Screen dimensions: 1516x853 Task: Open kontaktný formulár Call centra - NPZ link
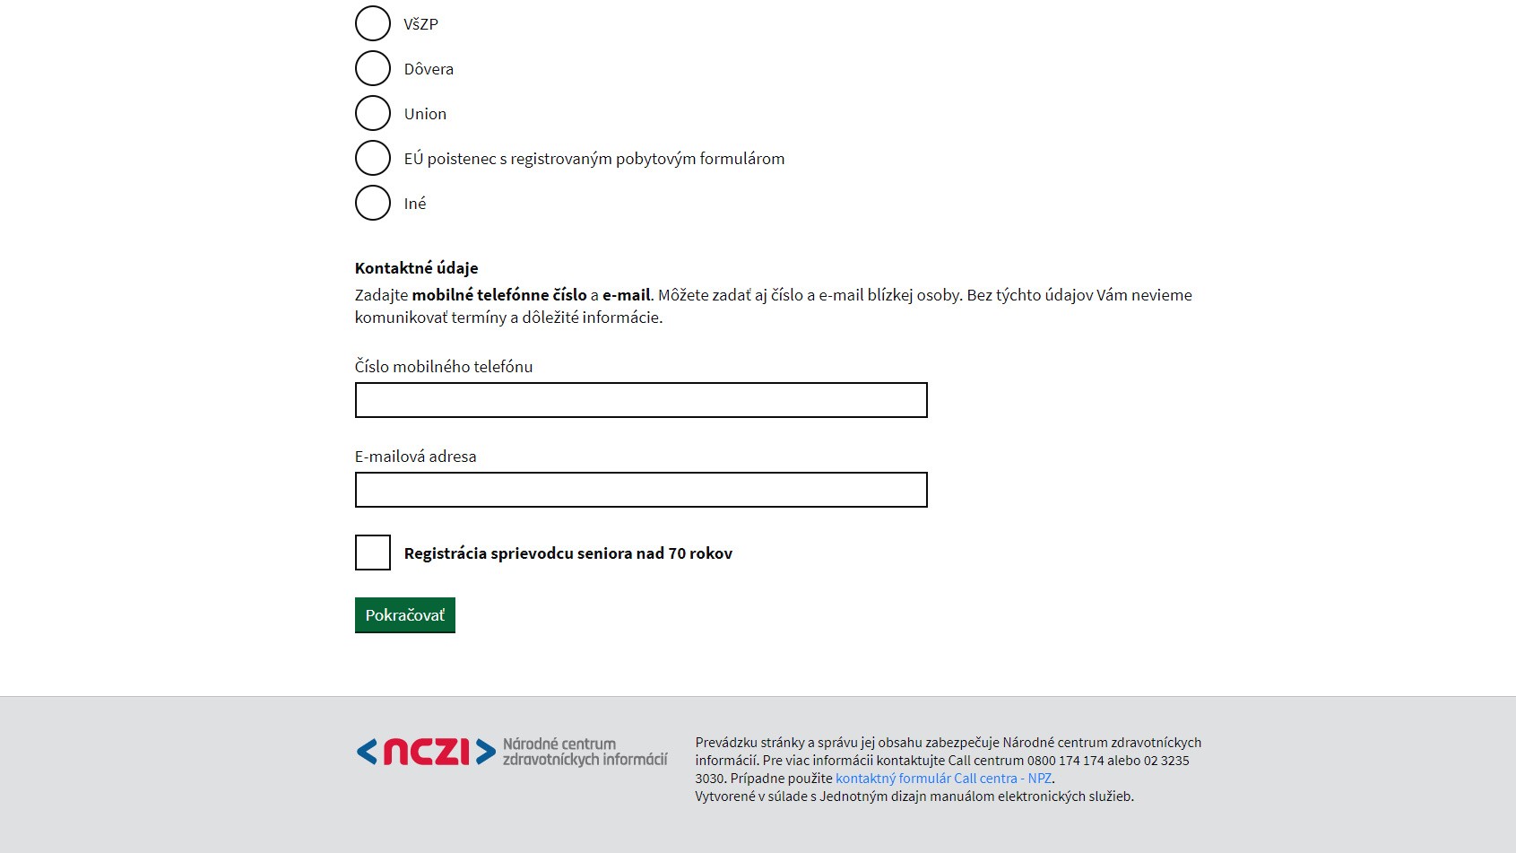[x=943, y=779]
